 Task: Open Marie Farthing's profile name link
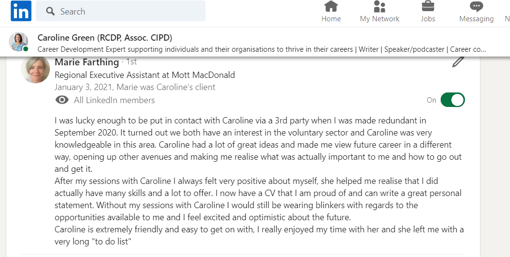coord(87,62)
